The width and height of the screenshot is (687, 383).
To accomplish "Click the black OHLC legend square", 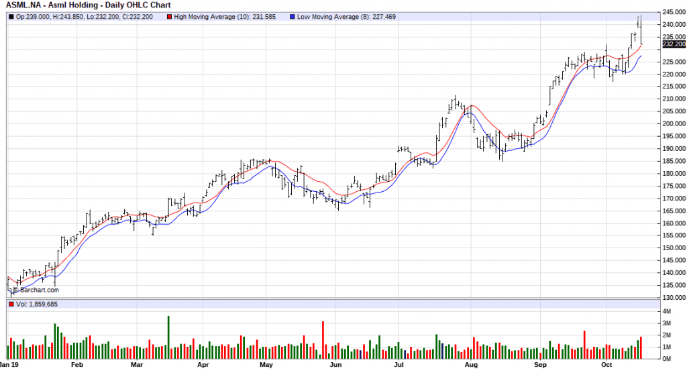I will (x=10, y=17).
